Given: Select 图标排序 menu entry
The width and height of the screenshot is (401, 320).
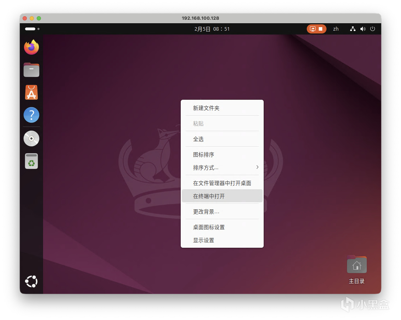Looking at the screenshot, I should click(x=222, y=154).
